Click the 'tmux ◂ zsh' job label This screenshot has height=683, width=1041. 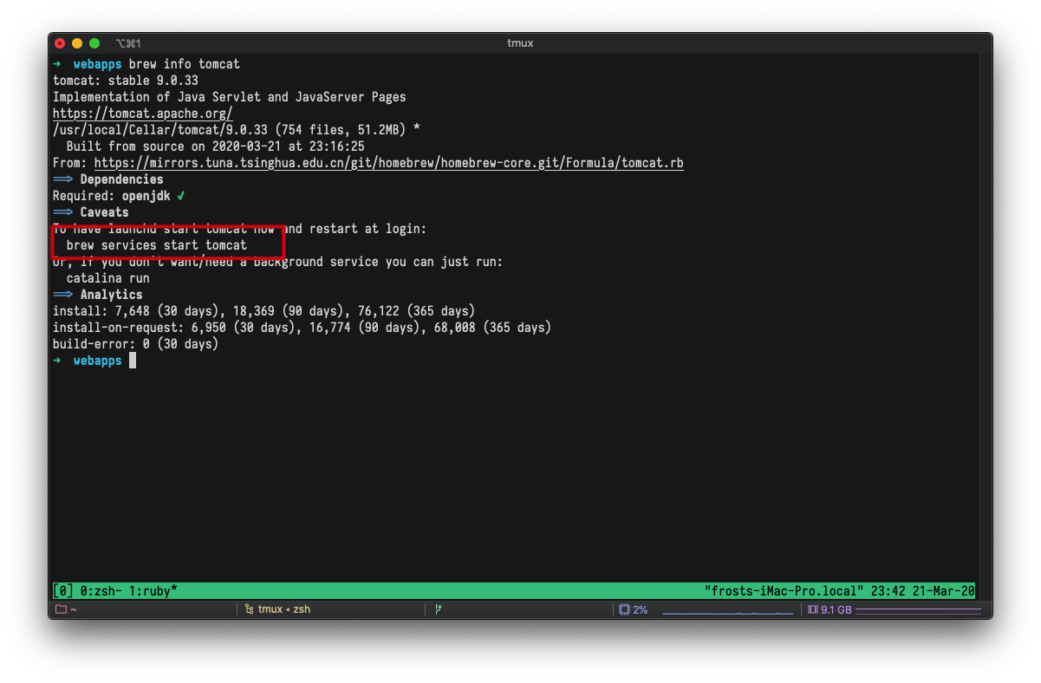click(284, 609)
